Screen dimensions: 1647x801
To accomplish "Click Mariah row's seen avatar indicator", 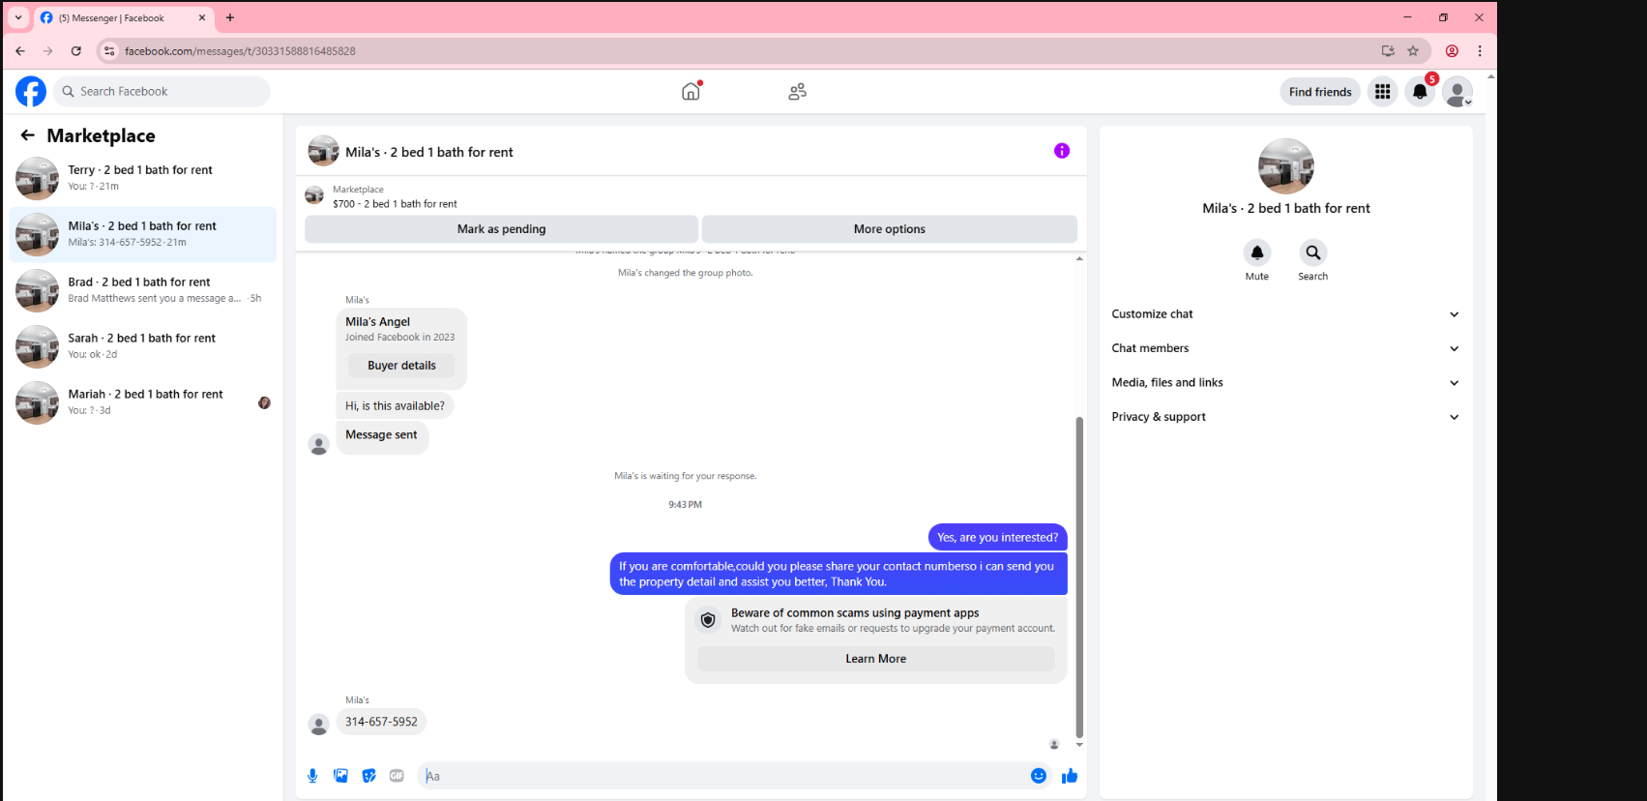I will coord(264,402).
